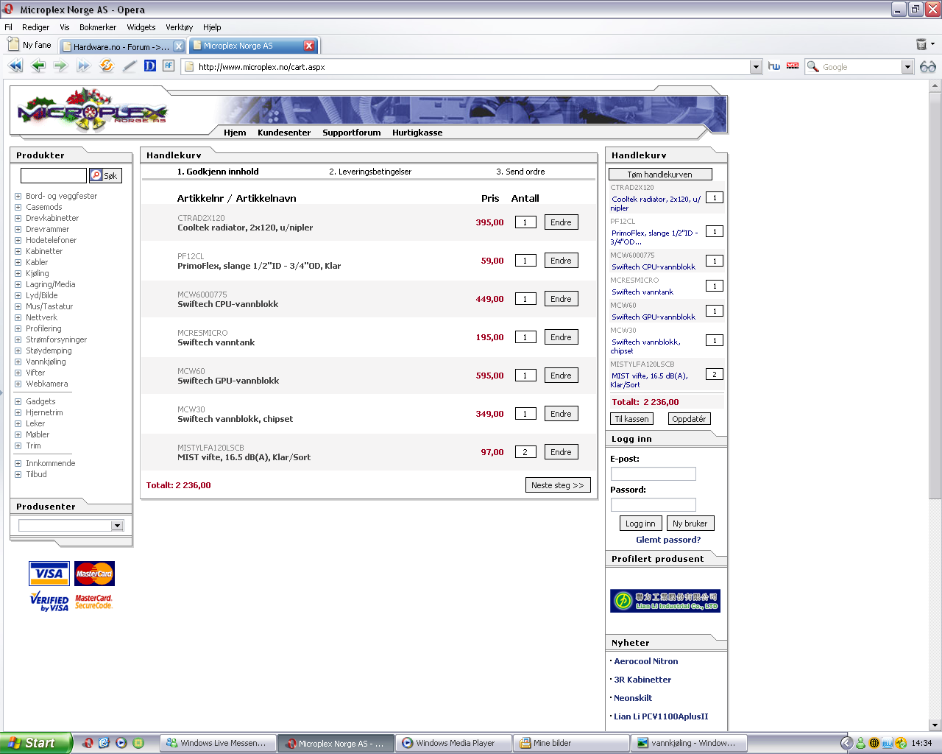Click the Til kassen button
The image size is (942, 754).
pos(631,419)
